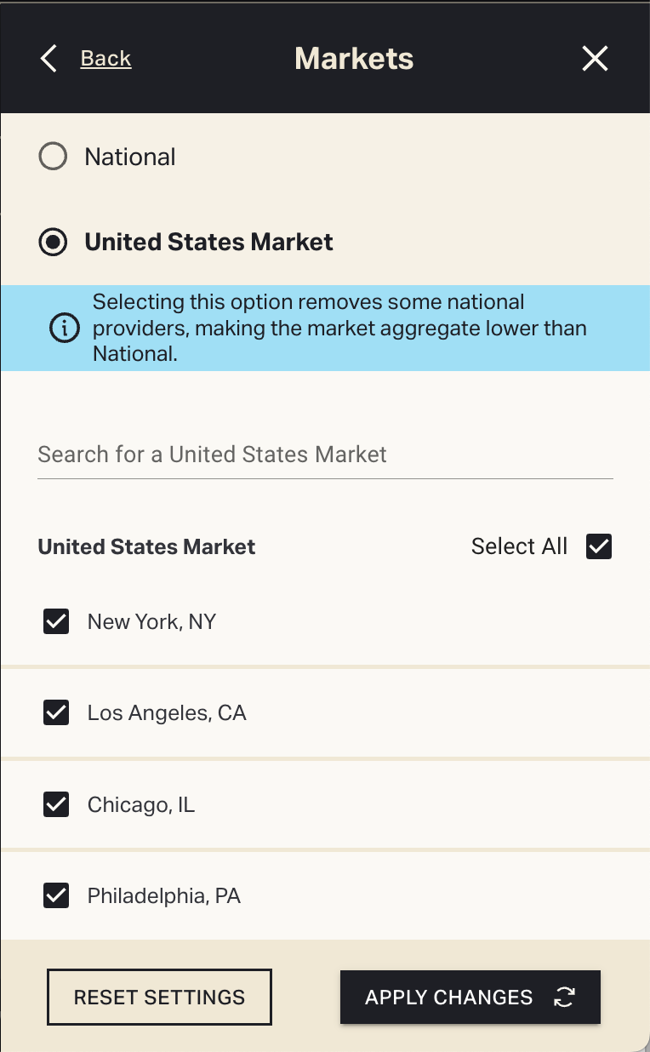
Task: Click the Philadelphia, PA market label
Action: click(x=164, y=896)
